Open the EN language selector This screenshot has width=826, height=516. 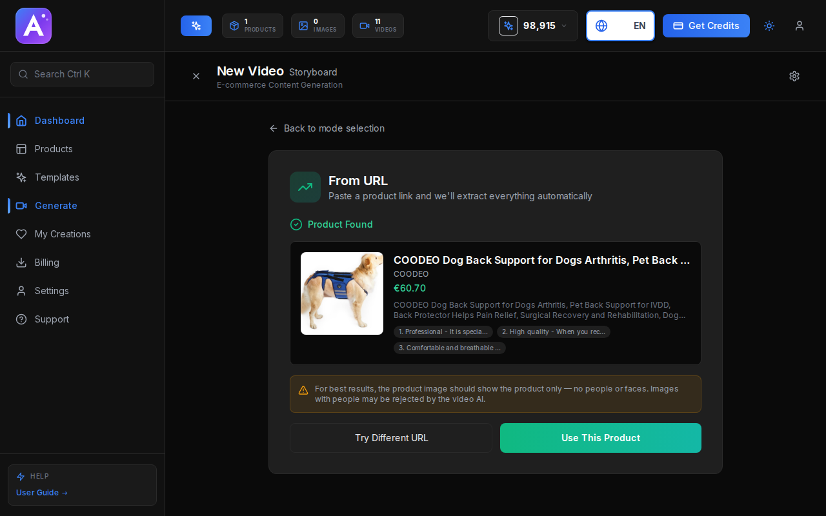[620, 26]
